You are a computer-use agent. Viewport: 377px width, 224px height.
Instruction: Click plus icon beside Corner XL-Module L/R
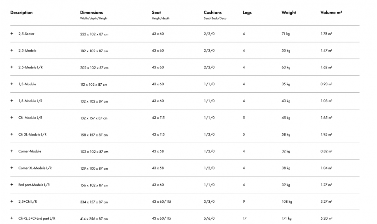(12, 168)
